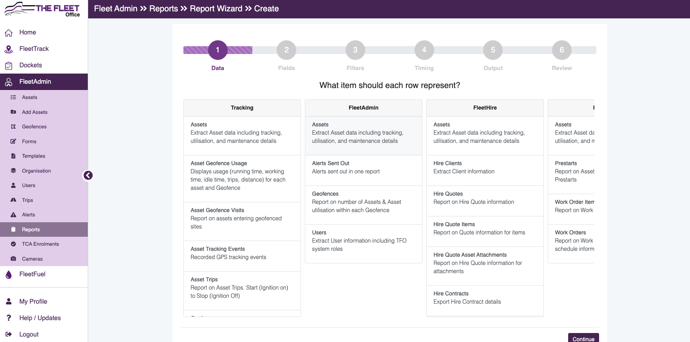Jump to step 2 Fields circle

[286, 50]
